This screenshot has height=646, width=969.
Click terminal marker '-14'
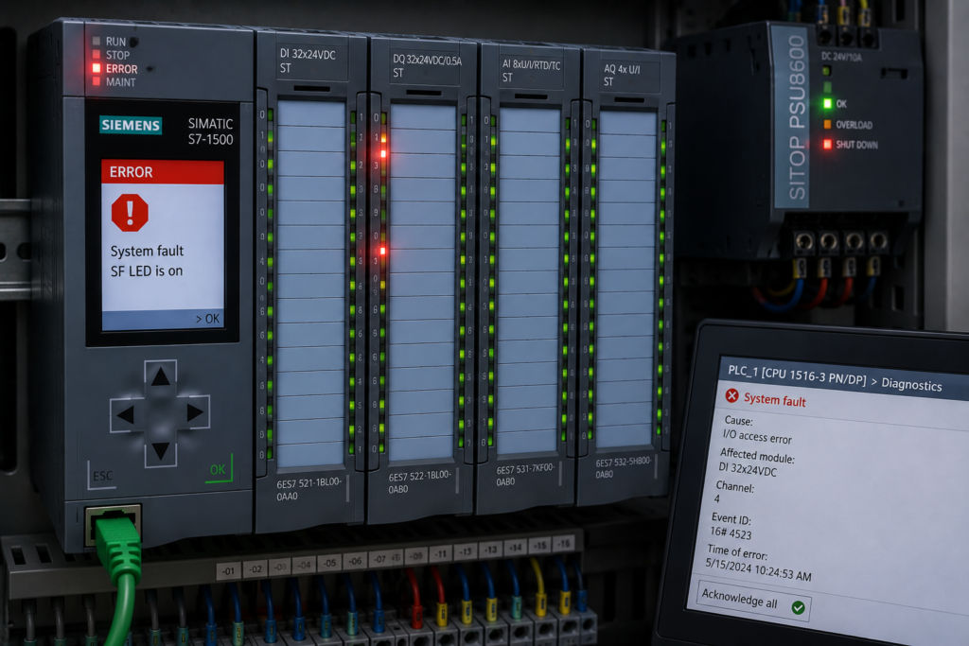pyautogui.click(x=514, y=548)
